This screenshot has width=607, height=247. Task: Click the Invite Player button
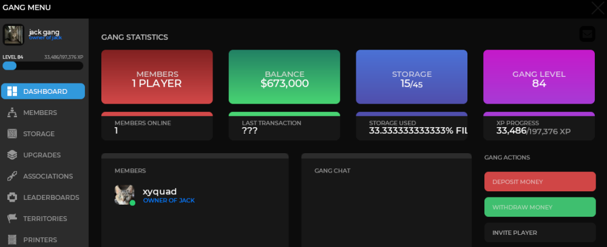(x=540, y=232)
